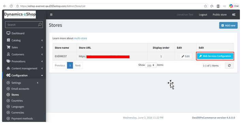The width and height of the screenshot is (244, 126).
Task: Click the browser reload icon
Action: pos(11,6)
